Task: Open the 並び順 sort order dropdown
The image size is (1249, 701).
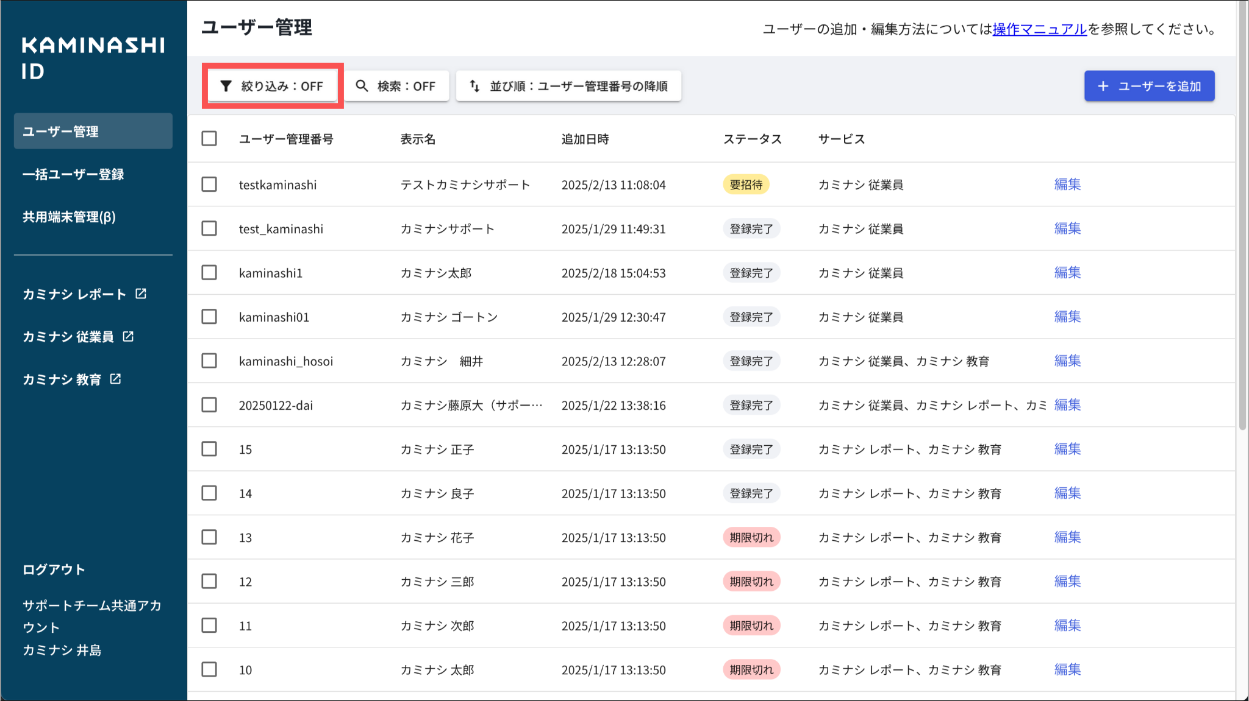Action: pyautogui.click(x=578, y=86)
